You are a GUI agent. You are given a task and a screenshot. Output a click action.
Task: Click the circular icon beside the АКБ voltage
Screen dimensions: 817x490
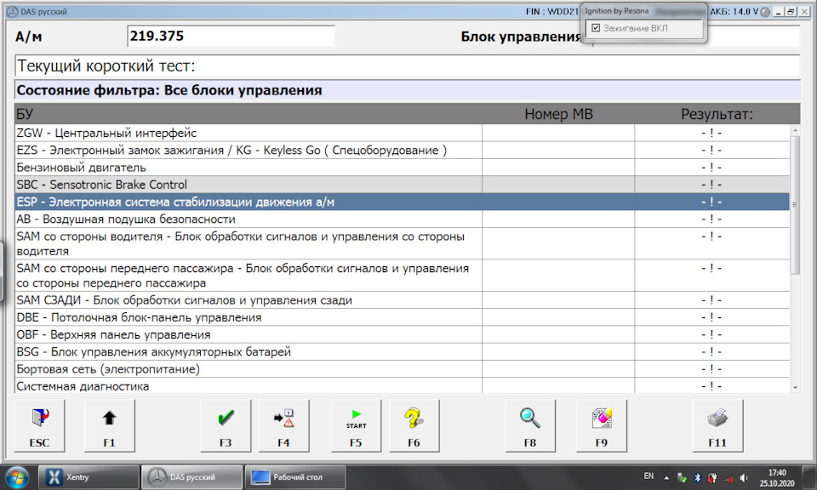click(765, 12)
